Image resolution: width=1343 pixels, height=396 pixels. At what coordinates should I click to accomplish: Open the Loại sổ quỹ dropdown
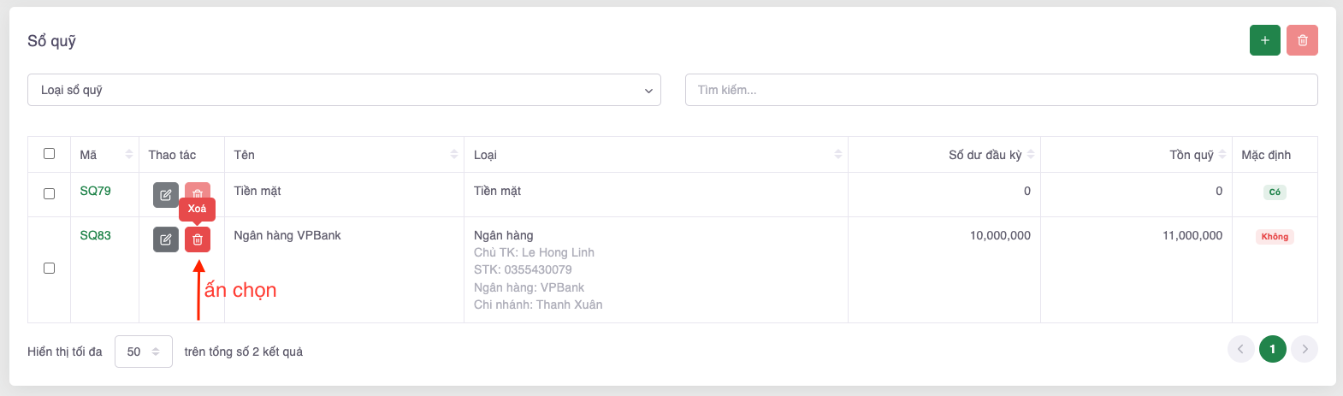click(344, 90)
